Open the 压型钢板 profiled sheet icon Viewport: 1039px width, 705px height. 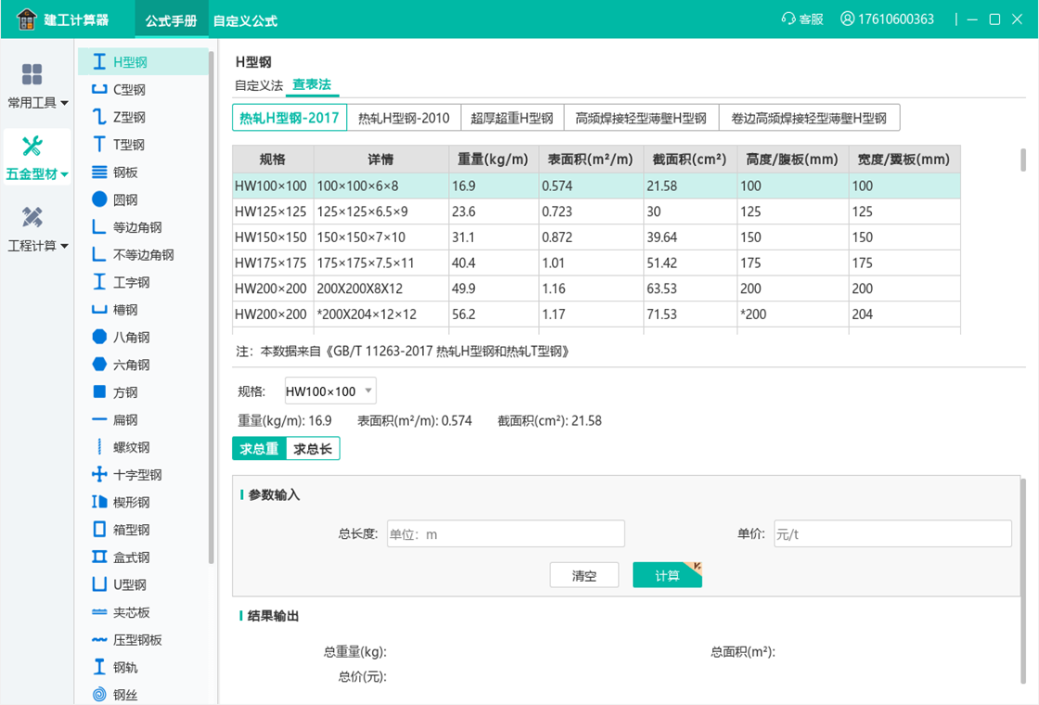(x=98, y=639)
